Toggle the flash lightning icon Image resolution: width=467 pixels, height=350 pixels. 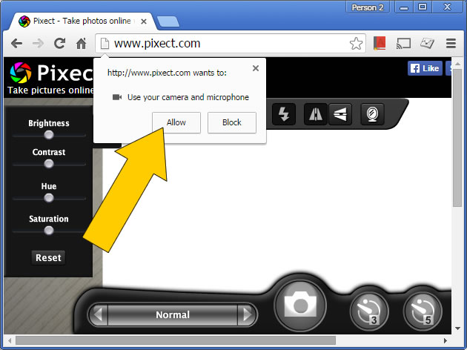coord(284,114)
